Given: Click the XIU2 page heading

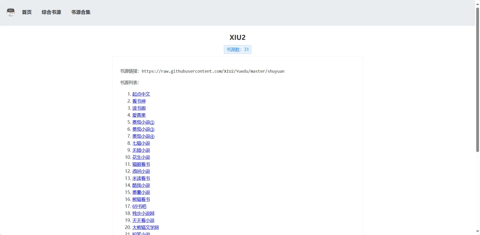Looking at the screenshot, I should click(237, 37).
